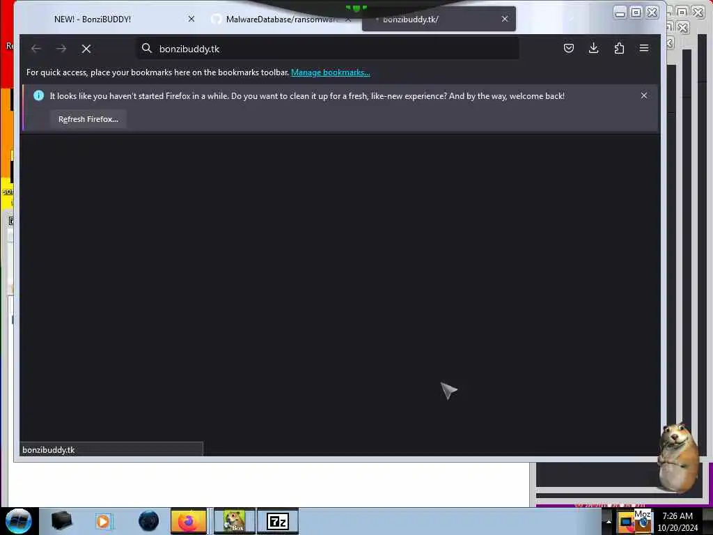Minimize the Firefox window
The image size is (713, 535).
(x=620, y=13)
